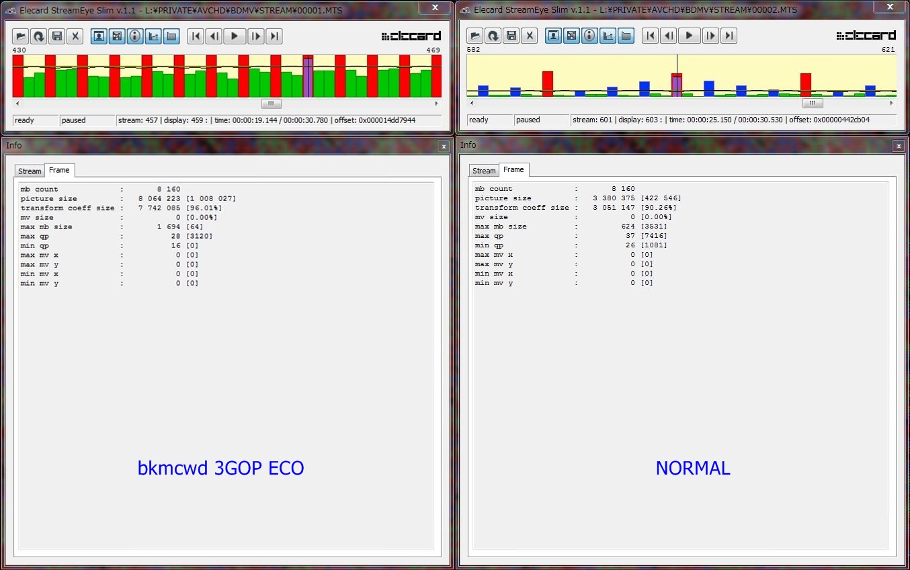
Task: Switch to Stream tab in left Info panel
Action: click(30, 171)
